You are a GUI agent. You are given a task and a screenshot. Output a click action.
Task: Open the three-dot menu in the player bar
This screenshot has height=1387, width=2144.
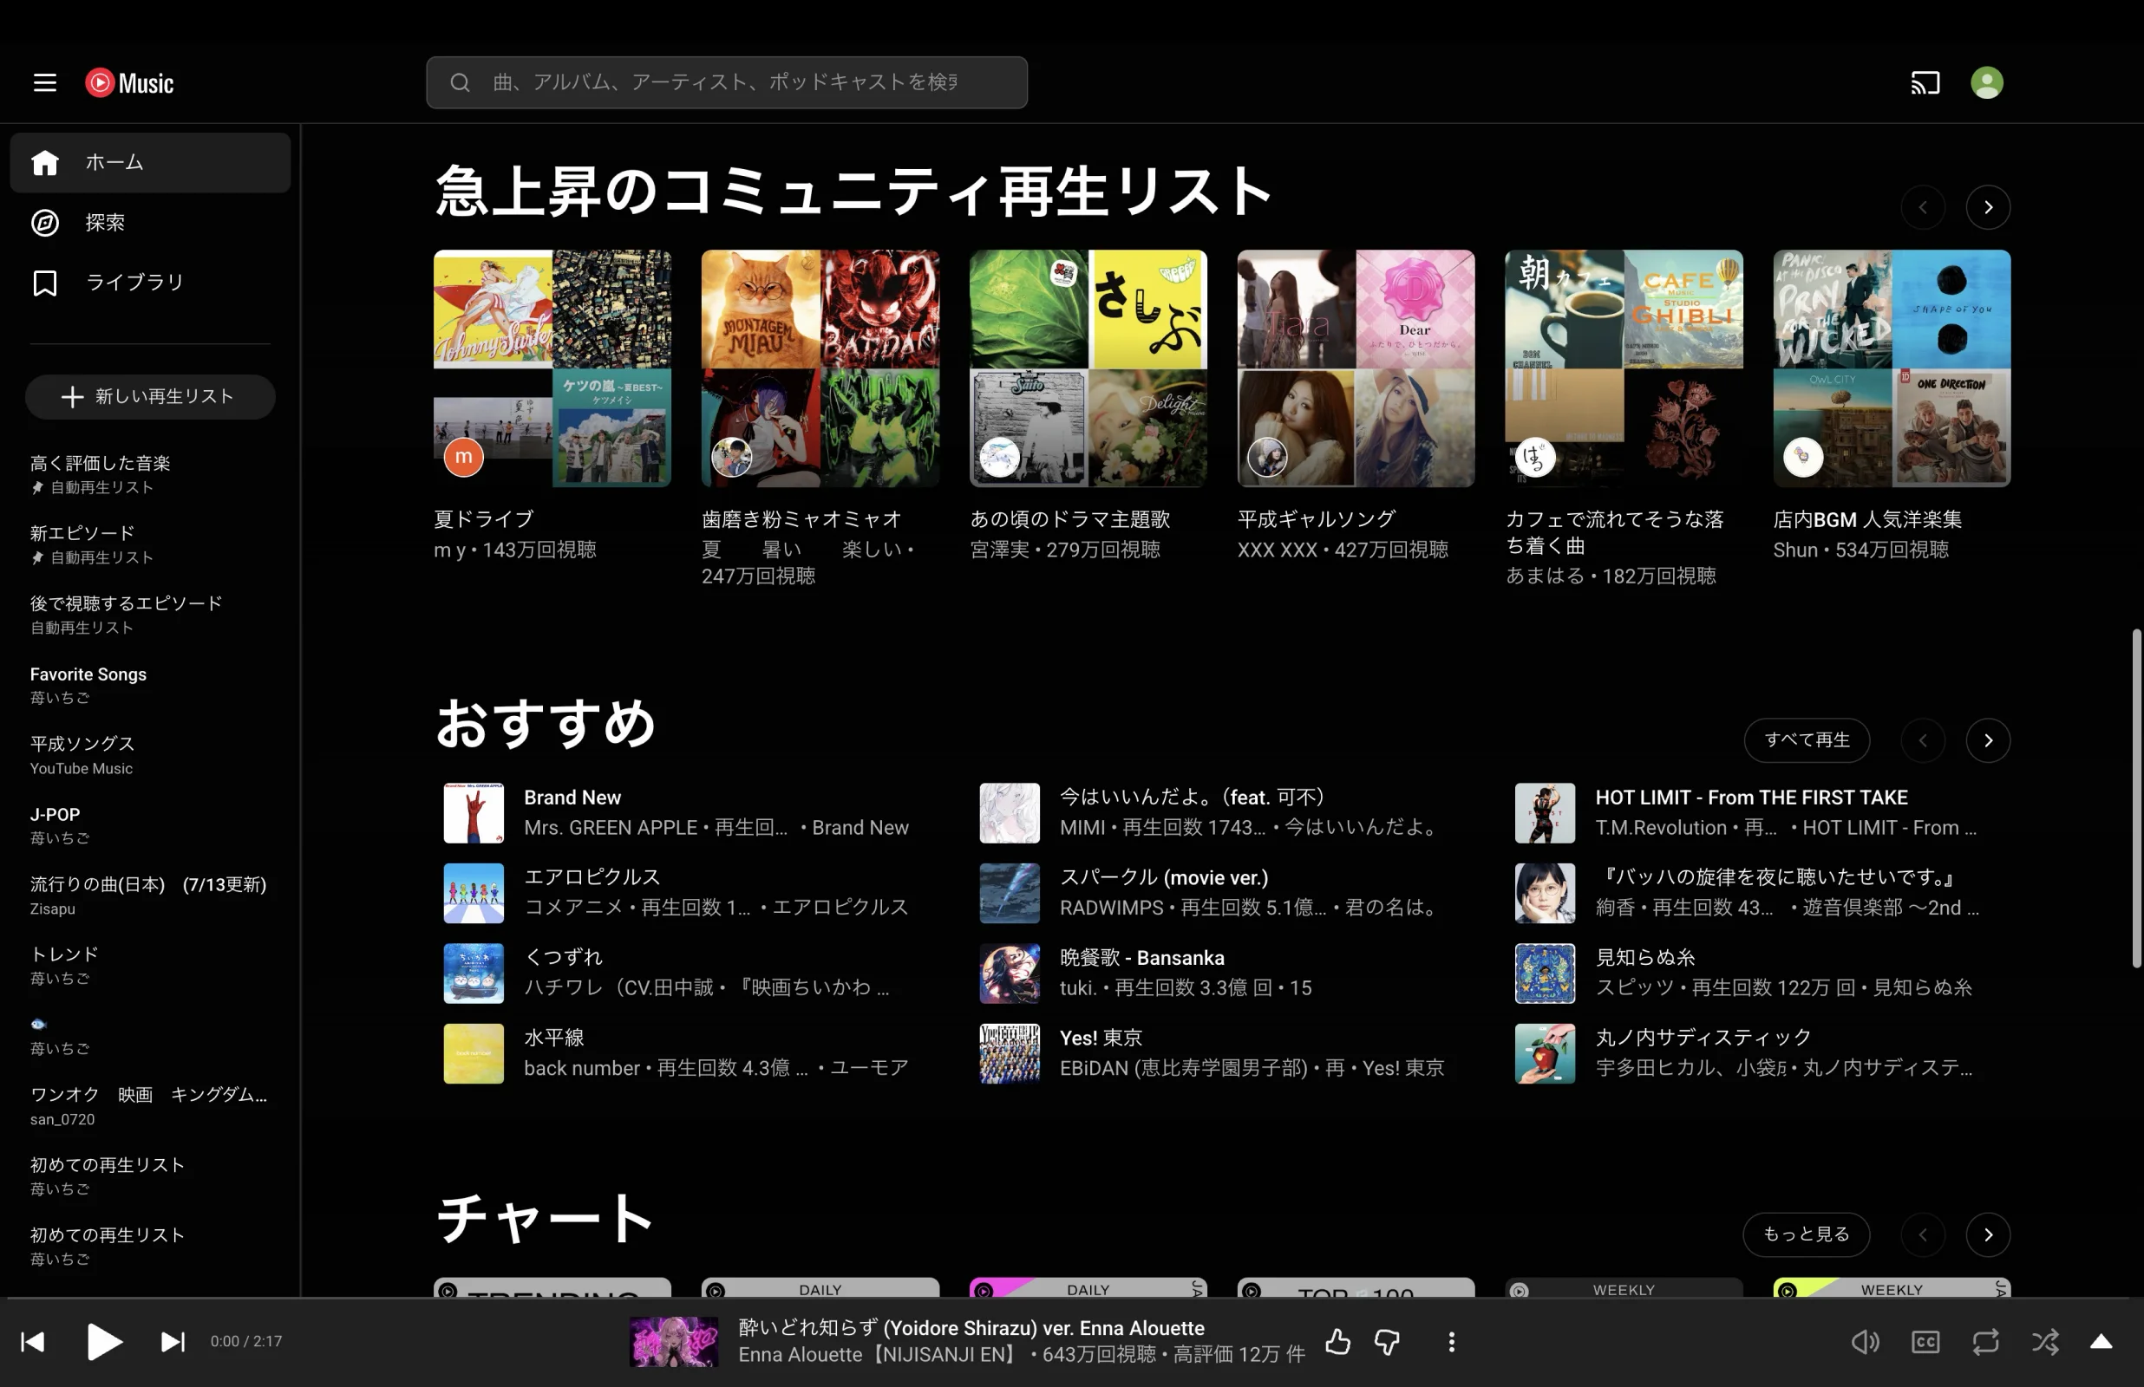pos(1451,1342)
